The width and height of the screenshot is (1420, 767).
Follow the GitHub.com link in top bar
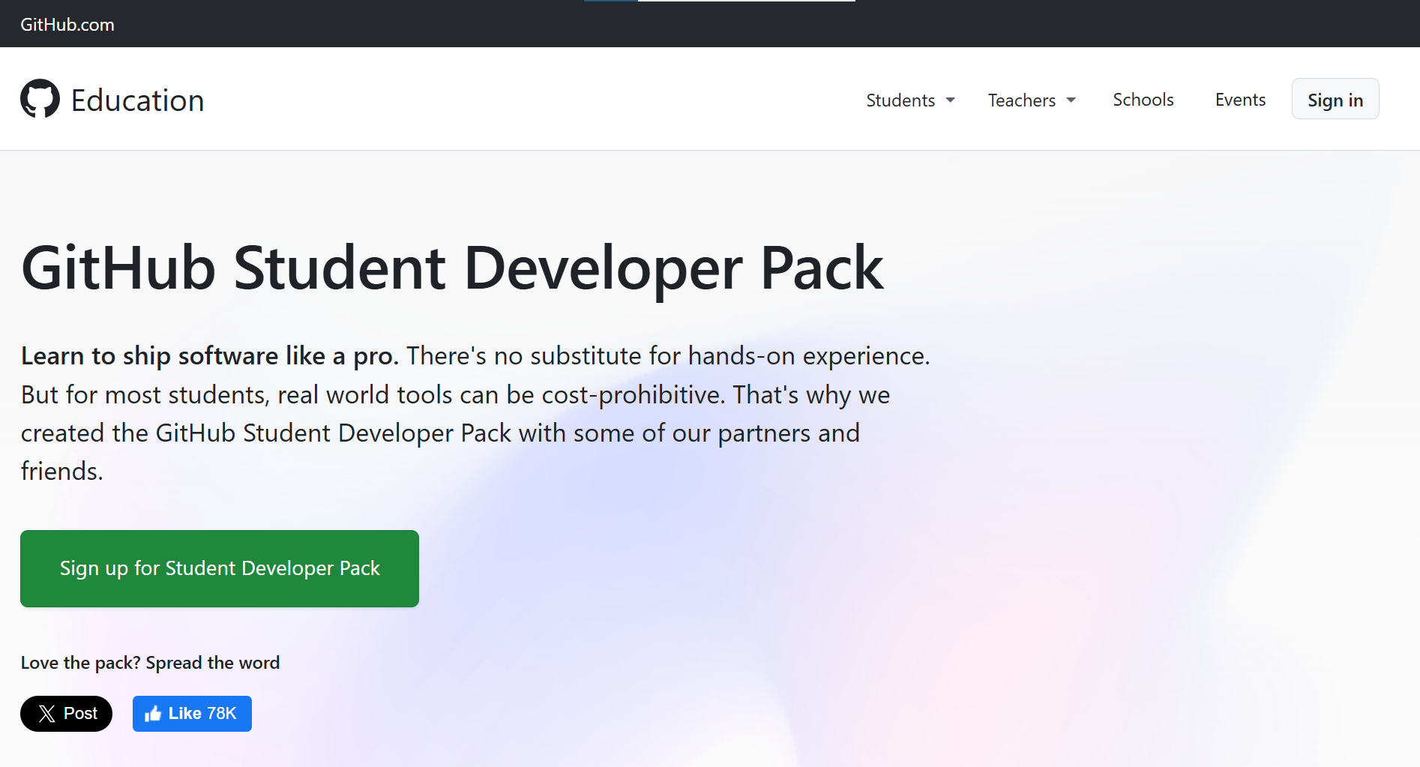[x=67, y=25]
